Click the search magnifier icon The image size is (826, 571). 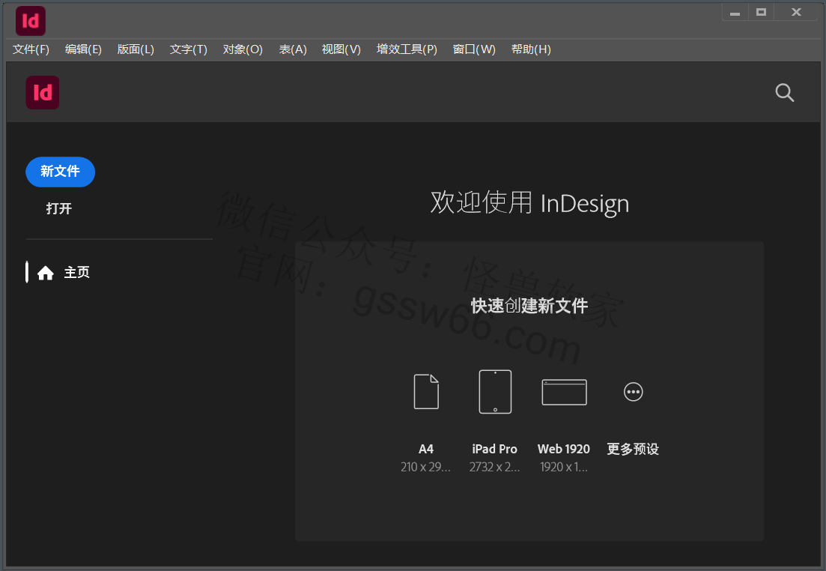pos(784,93)
